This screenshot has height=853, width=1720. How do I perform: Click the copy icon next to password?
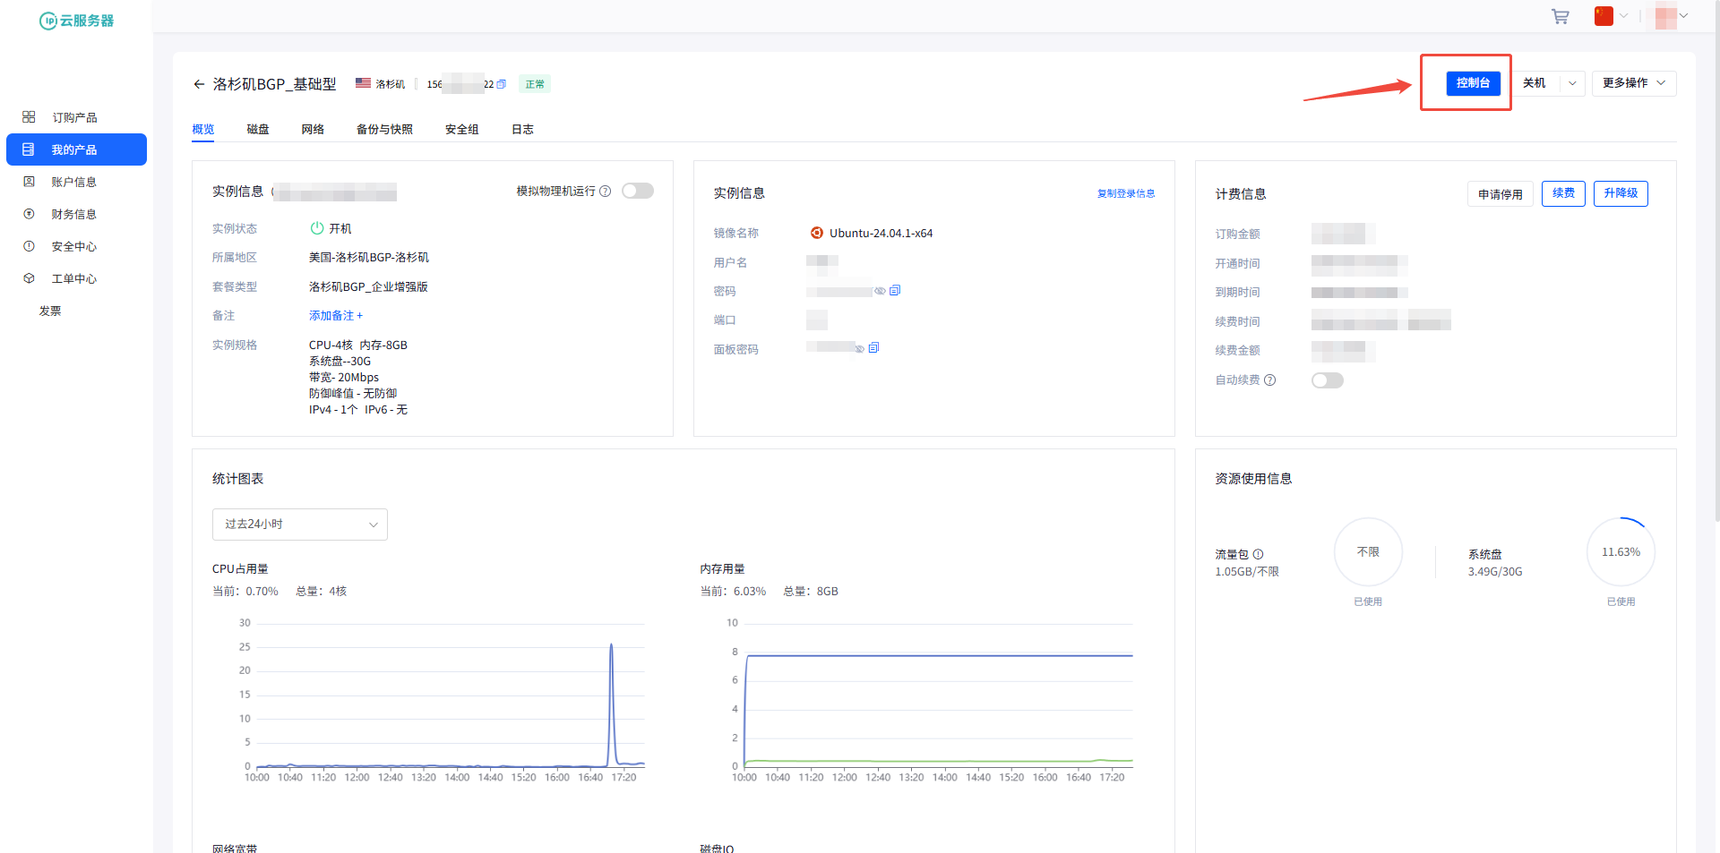[x=895, y=291]
